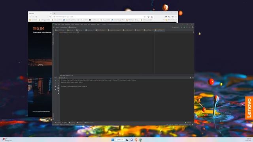253x142 pixels.
Task: Open the first bookmark folder in bookmarks bar
Action: click(33, 20)
